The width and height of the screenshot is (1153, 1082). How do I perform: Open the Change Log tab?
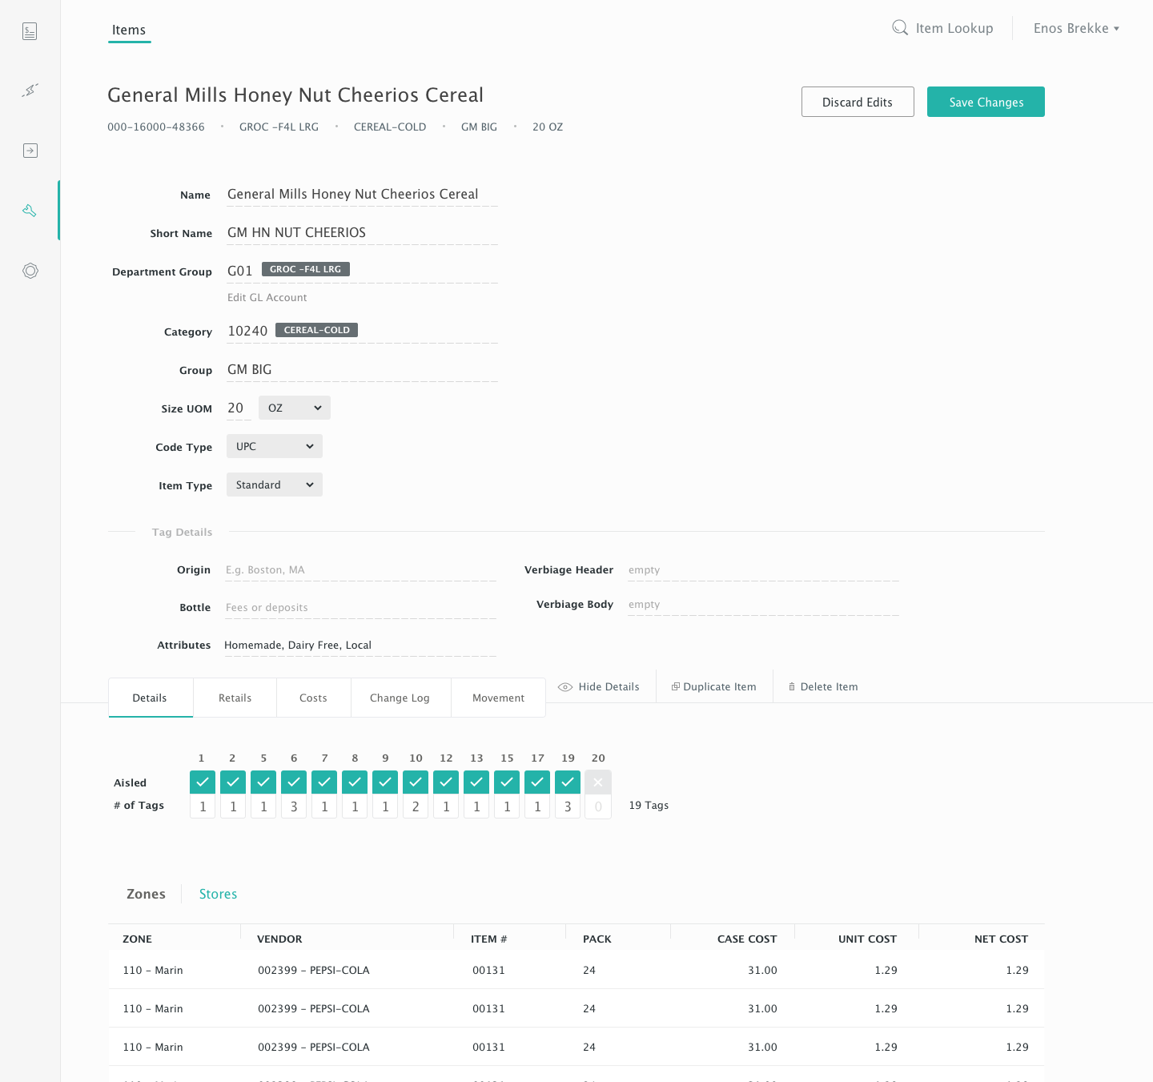(400, 698)
